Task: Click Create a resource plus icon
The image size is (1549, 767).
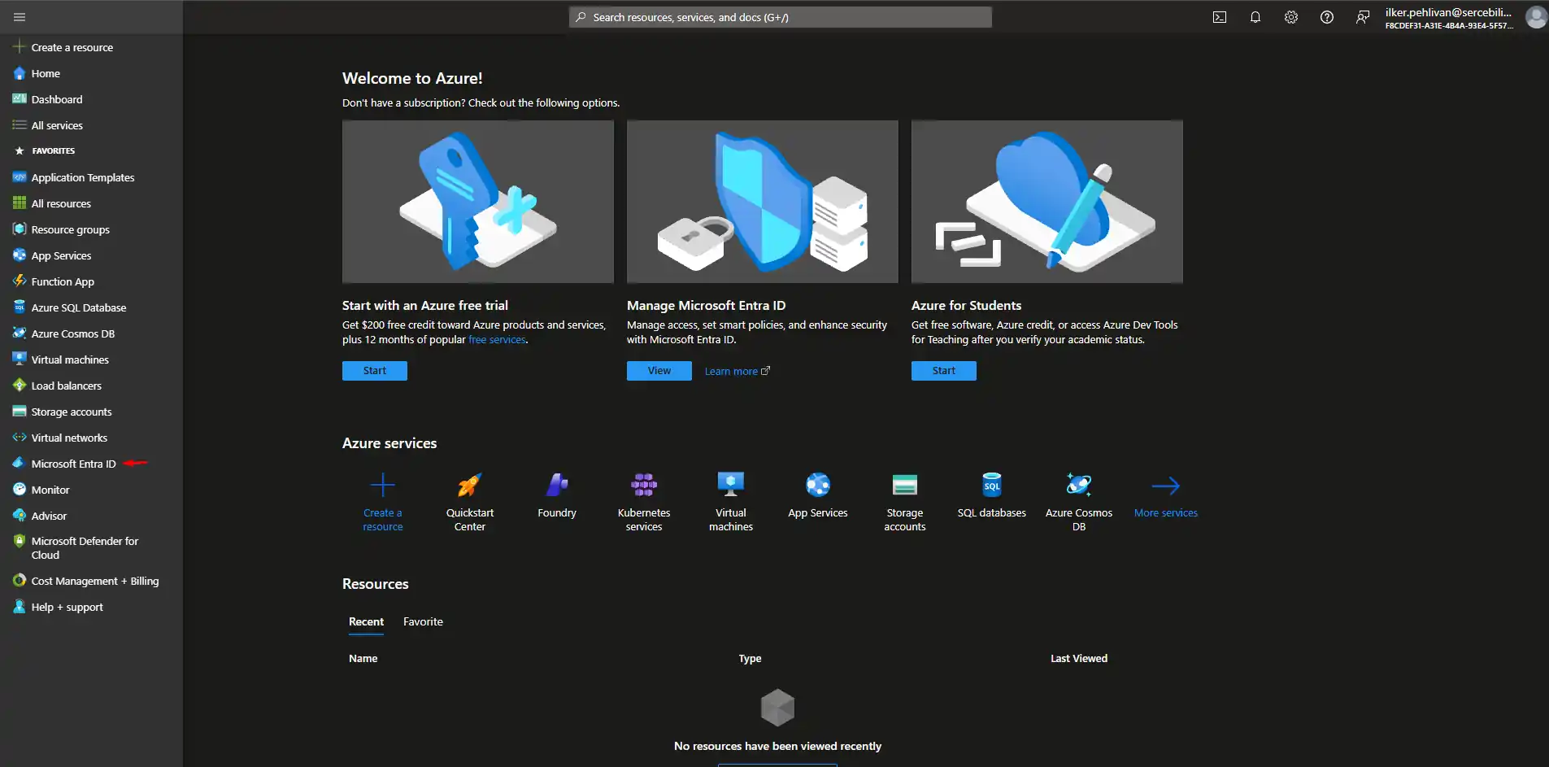Action: 383,486
